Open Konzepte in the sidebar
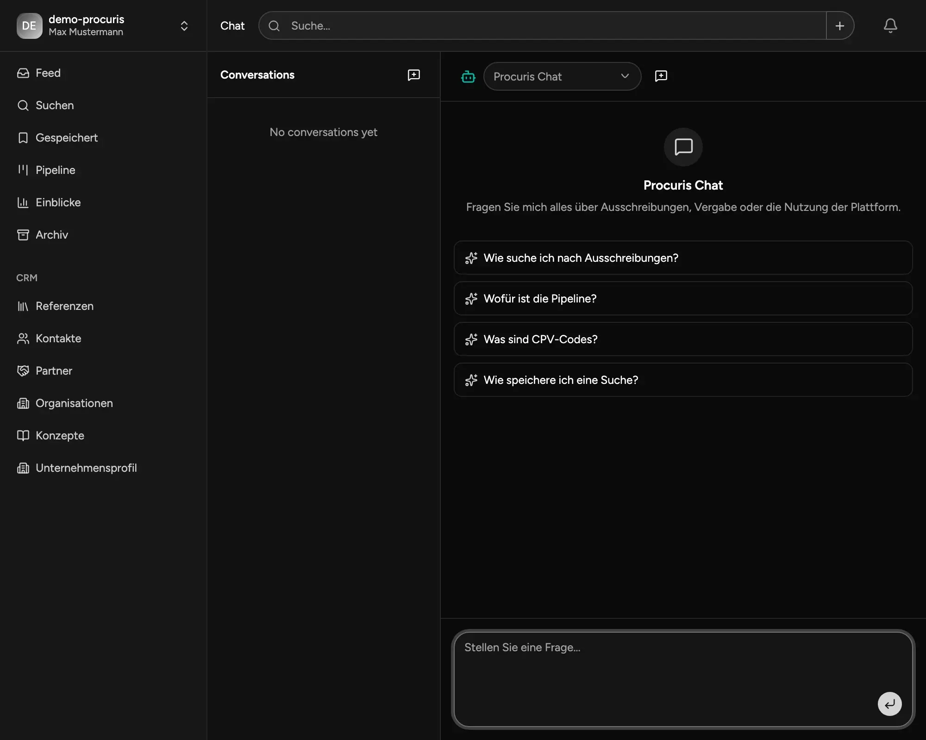 tap(103, 436)
